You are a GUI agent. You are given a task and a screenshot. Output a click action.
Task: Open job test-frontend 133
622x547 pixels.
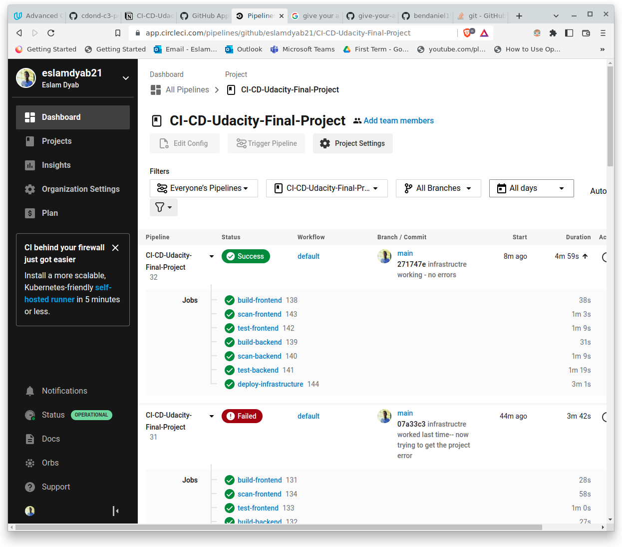pyautogui.click(x=258, y=509)
